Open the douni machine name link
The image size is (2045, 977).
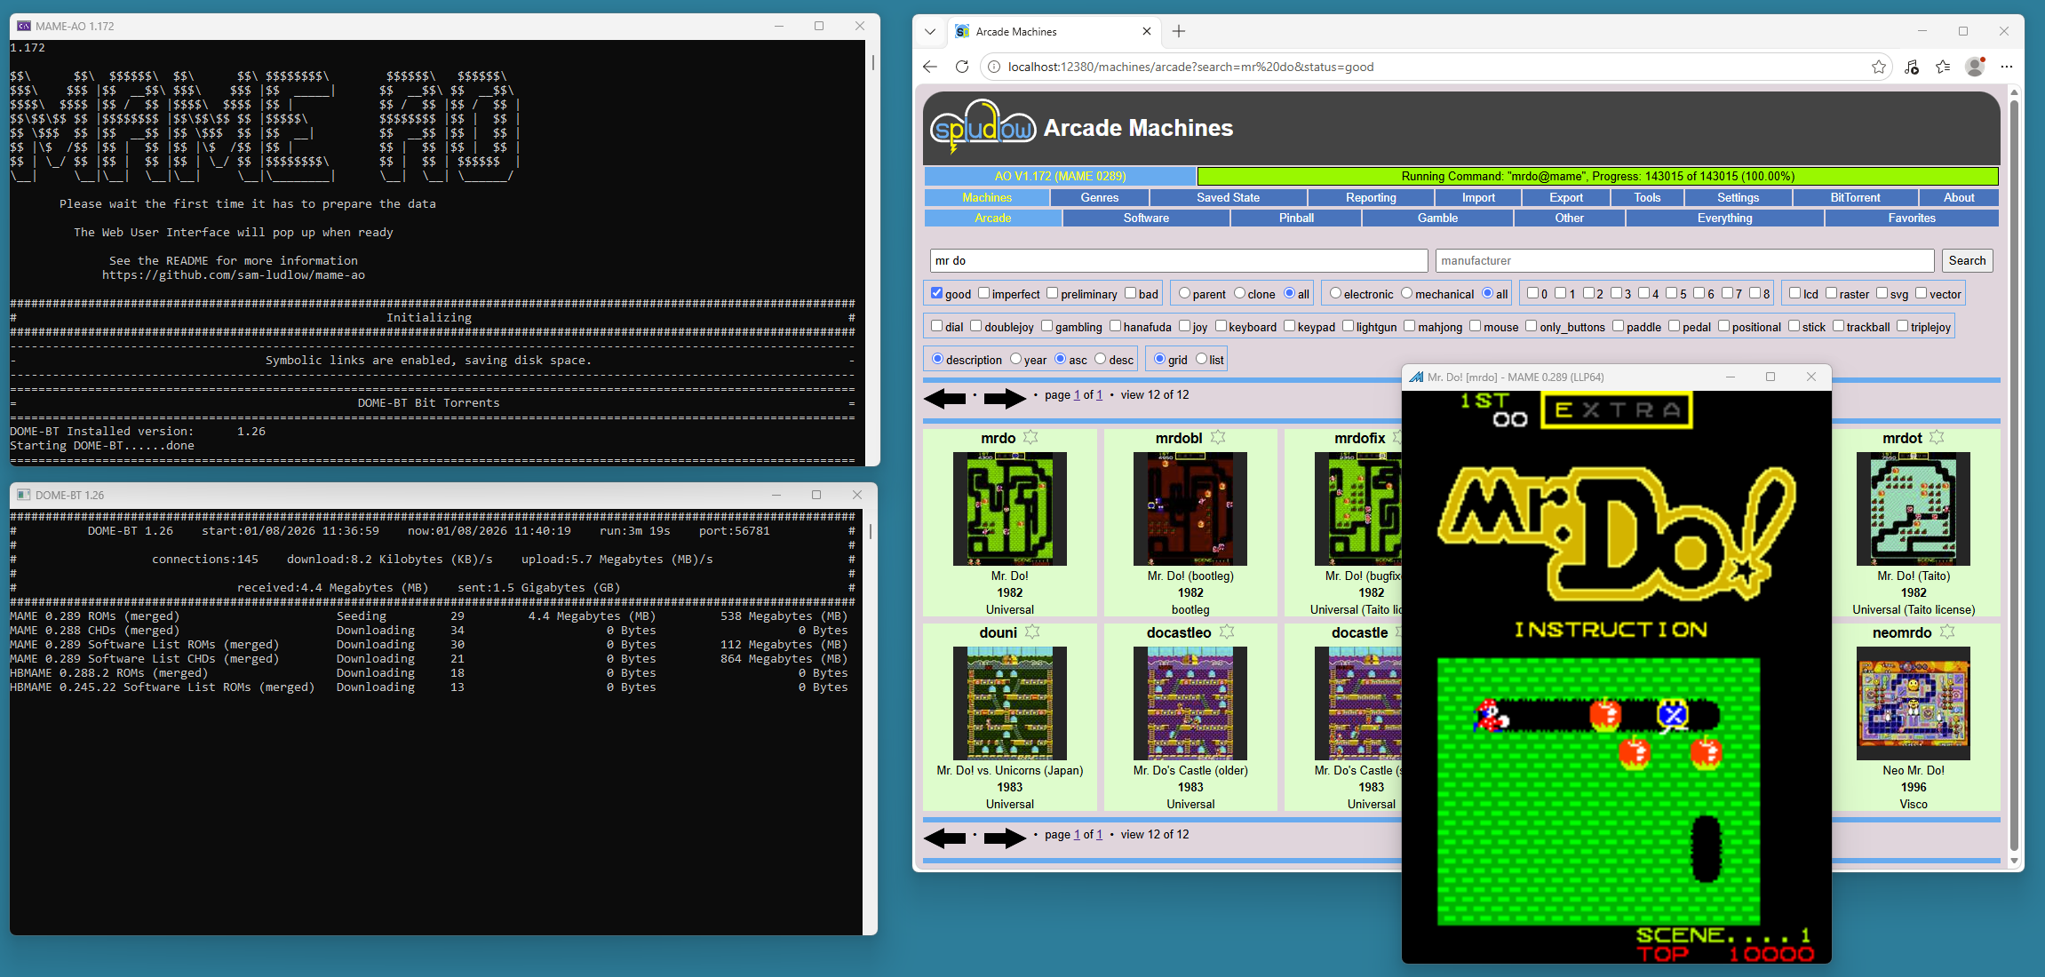click(998, 632)
